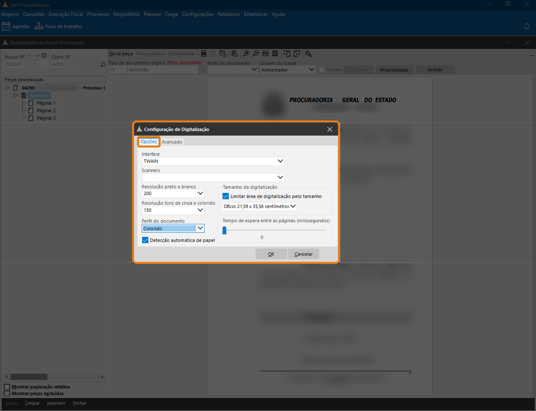This screenshot has width=536, height=411.
Task: Click the zoom out magnifier icon
Action: click(x=256, y=54)
